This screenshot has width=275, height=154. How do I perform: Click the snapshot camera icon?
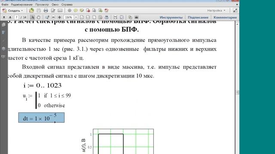(137, 17)
